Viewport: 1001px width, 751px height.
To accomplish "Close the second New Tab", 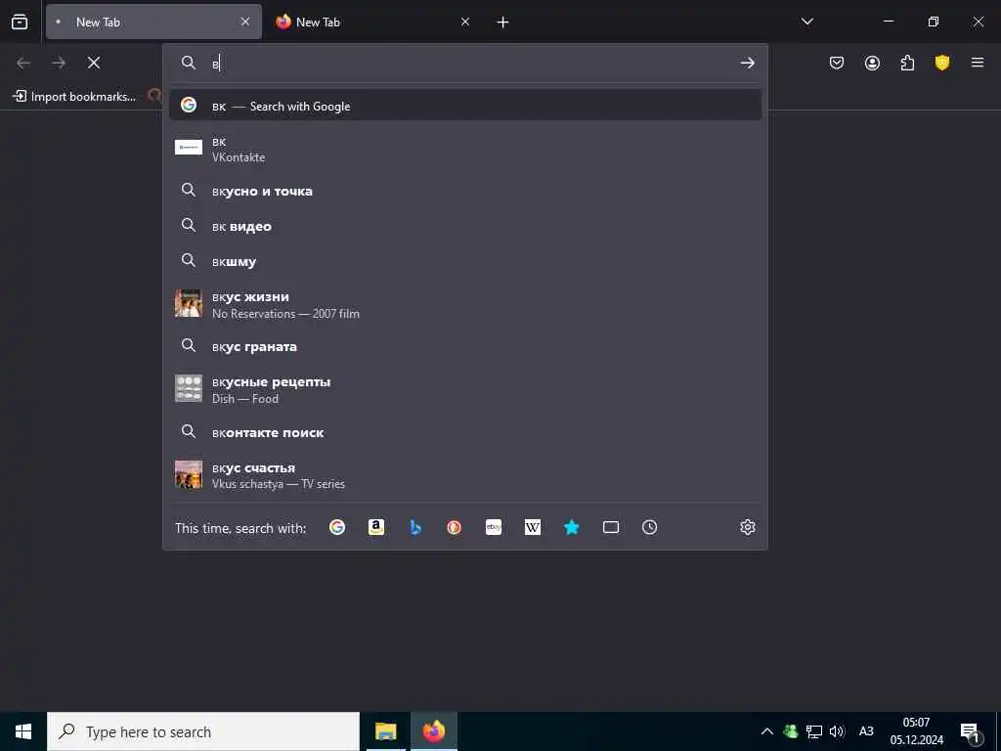I will tap(465, 22).
